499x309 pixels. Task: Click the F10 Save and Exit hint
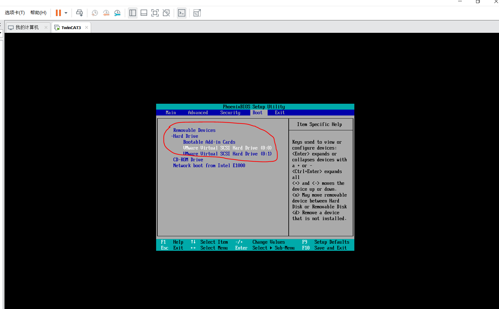[x=324, y=248]
